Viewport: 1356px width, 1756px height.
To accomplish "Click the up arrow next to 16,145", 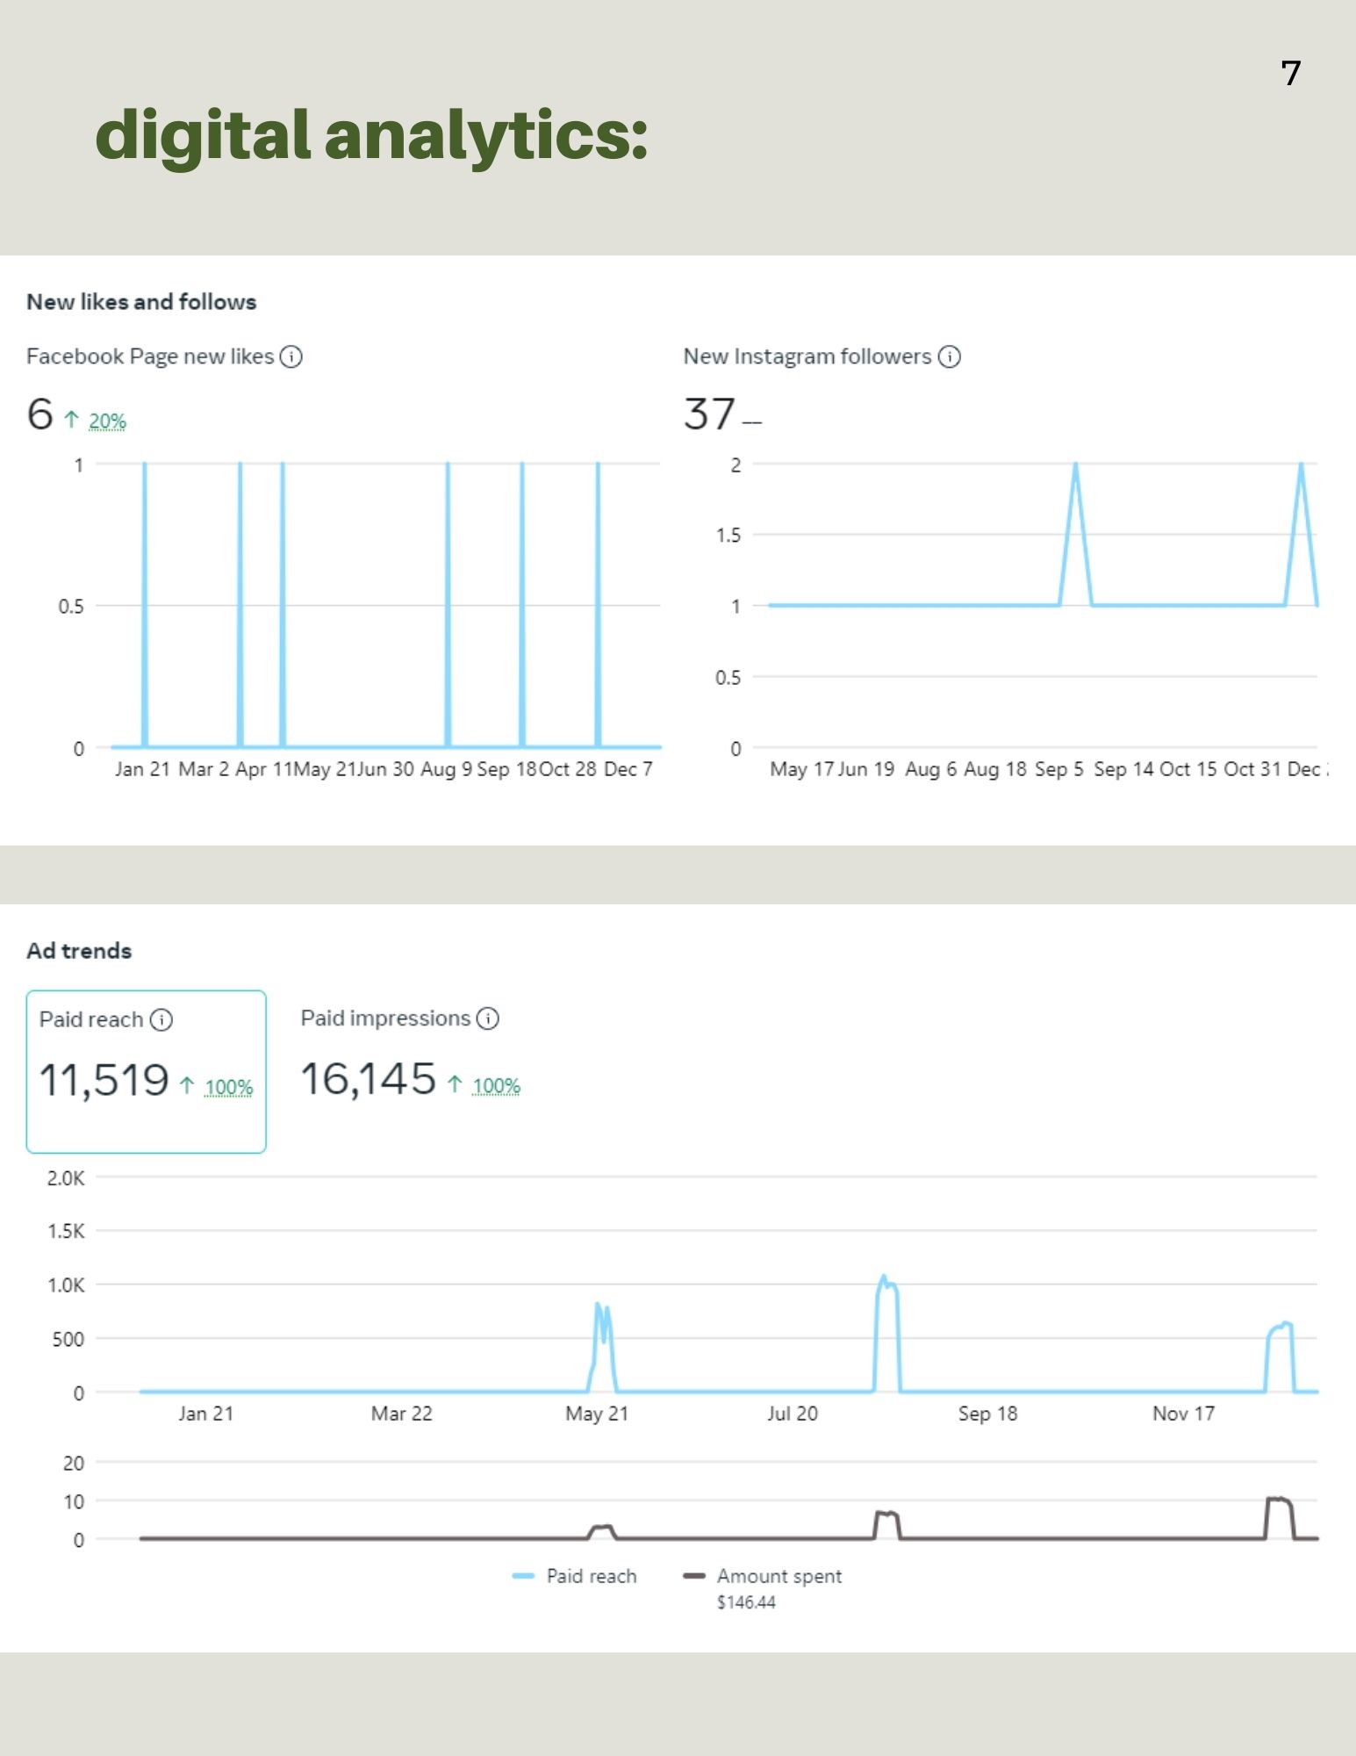I will pos(455,1084).
